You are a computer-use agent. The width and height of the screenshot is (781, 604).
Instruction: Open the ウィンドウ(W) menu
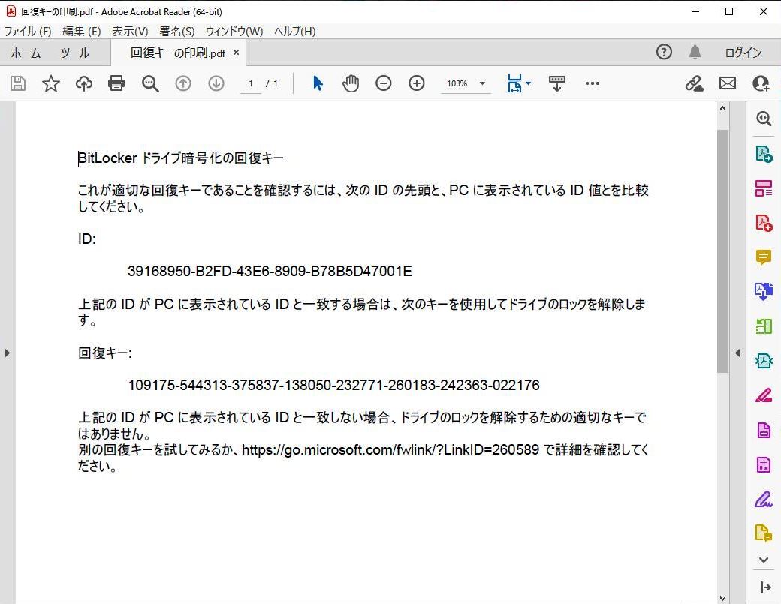pyautogui.click(x=234, y=32)
